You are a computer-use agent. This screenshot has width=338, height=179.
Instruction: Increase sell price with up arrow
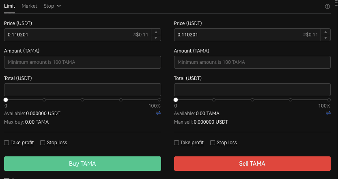click(326, 32)
